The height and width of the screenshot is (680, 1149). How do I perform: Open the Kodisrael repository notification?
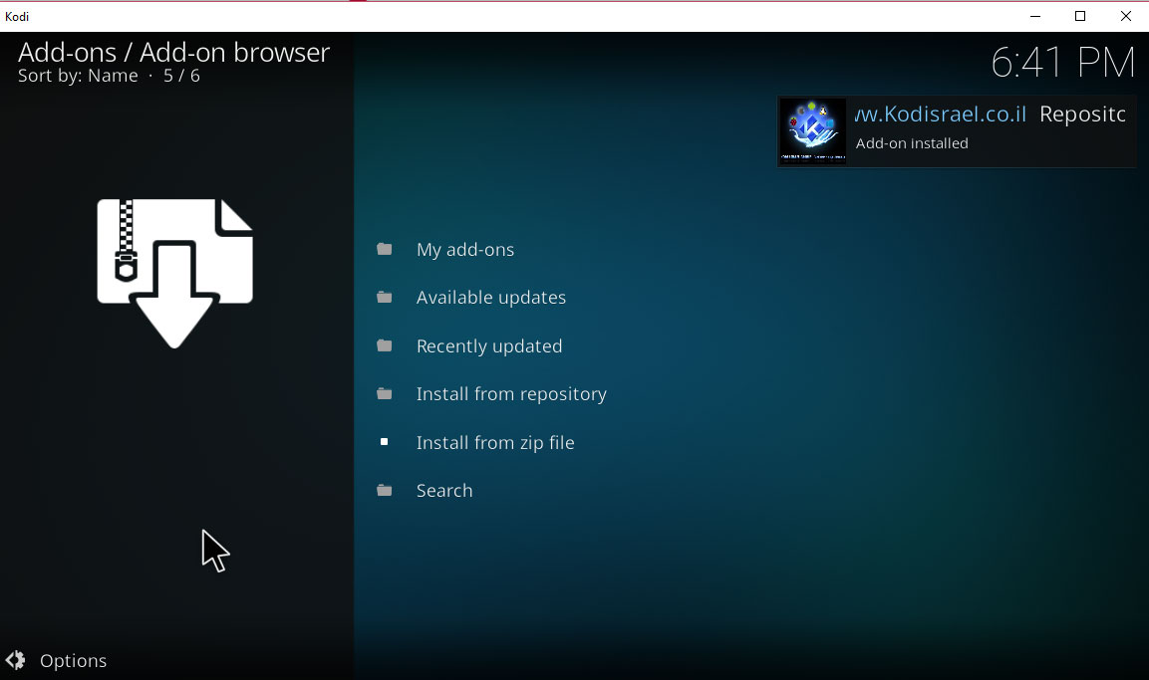[x=957, y=130]
